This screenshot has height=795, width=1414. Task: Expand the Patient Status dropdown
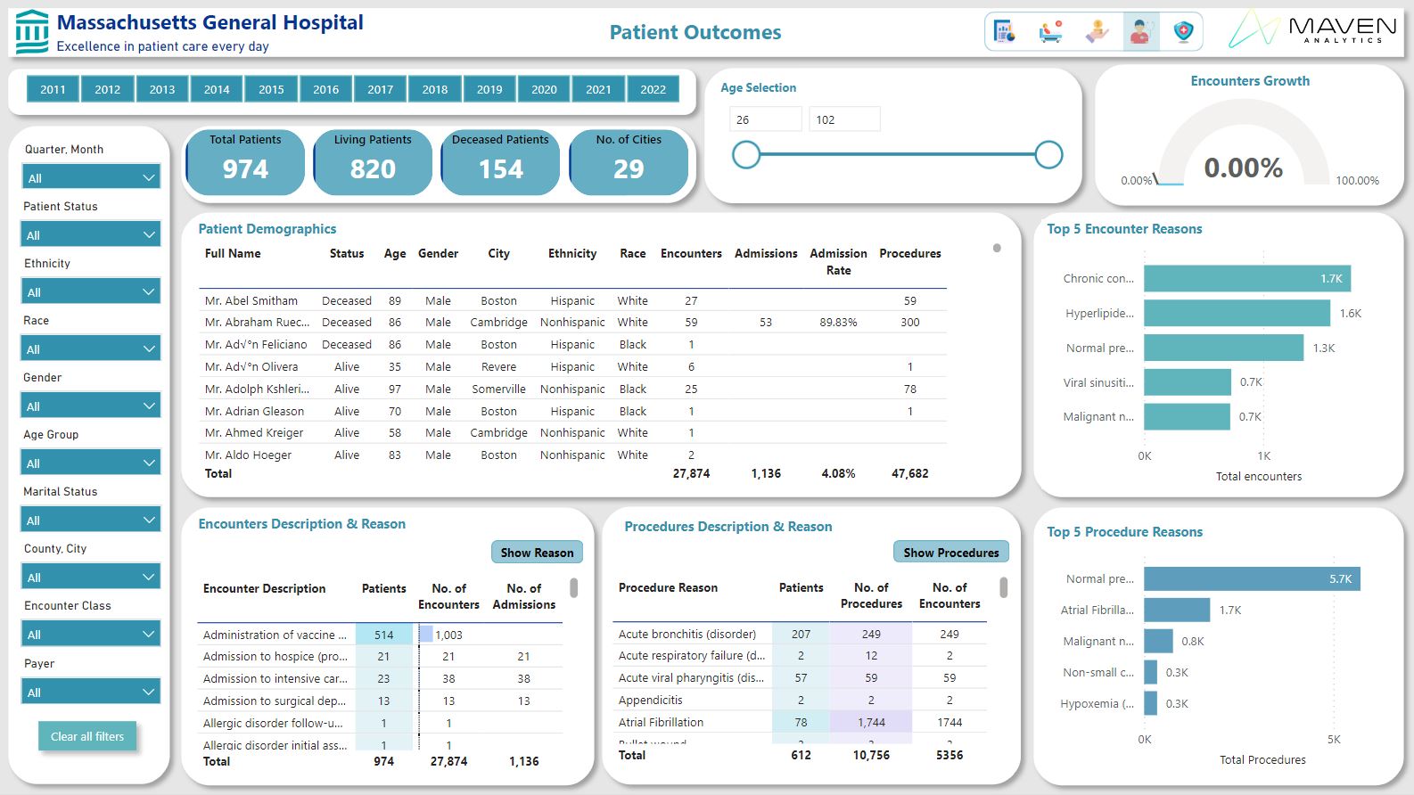coord(90,234)
